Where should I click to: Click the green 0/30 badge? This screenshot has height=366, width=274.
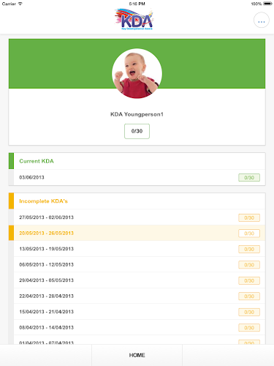(x=249, y=178)
